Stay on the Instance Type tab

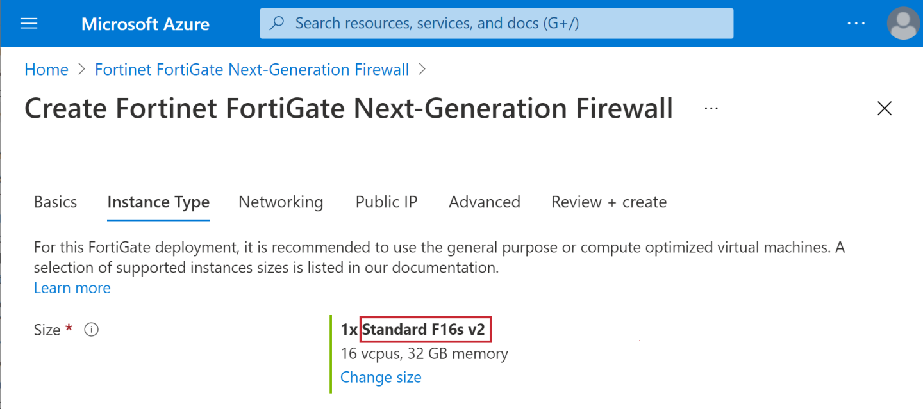tap(158, 202)
